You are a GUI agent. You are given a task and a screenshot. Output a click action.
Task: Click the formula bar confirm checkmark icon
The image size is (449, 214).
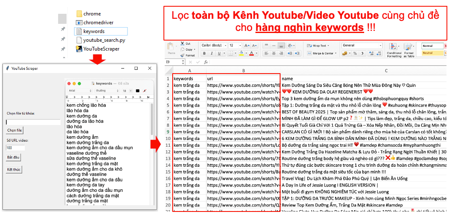click(198, 62)
